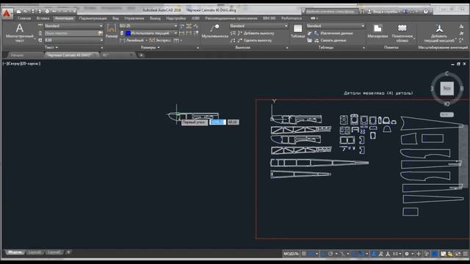Screen dimensions: 470x264
Task: Open the Управление ribbon tab
Action: (134, 18)
